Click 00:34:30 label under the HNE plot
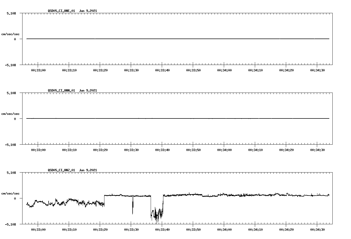The height and width of the screenshot is (239, 351). point(317,70)
